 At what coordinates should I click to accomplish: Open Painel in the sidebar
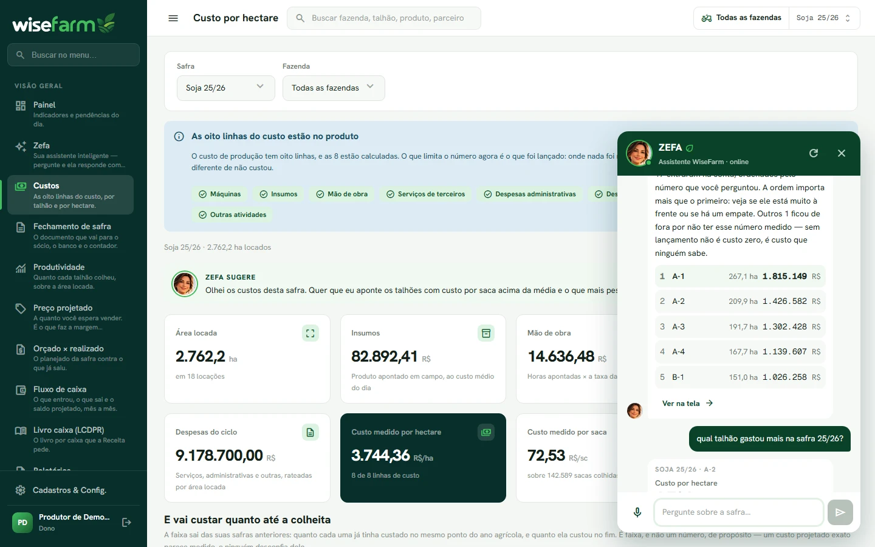pyautogui.click(x=70, y=114)
